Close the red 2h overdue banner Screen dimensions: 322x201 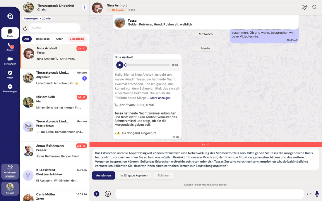pyautogui.click(x=208, y=144)
